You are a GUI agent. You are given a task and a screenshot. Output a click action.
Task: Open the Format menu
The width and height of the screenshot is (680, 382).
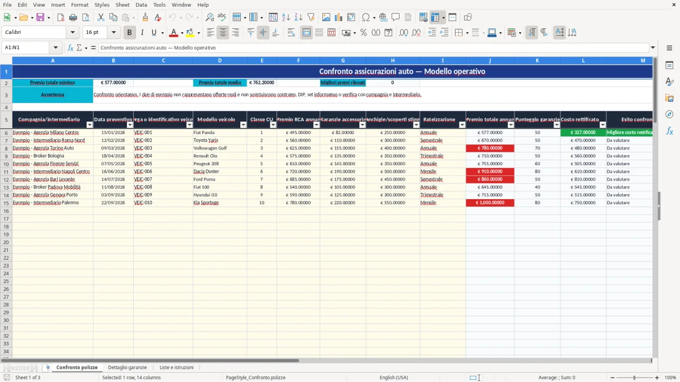click(79, 5)
